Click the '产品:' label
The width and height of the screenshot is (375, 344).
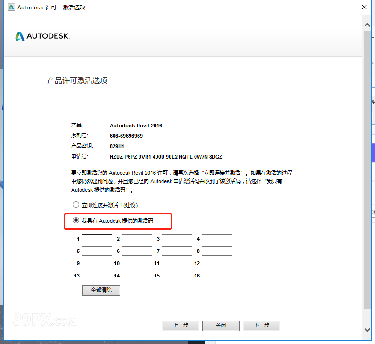[x=77, y=125]
